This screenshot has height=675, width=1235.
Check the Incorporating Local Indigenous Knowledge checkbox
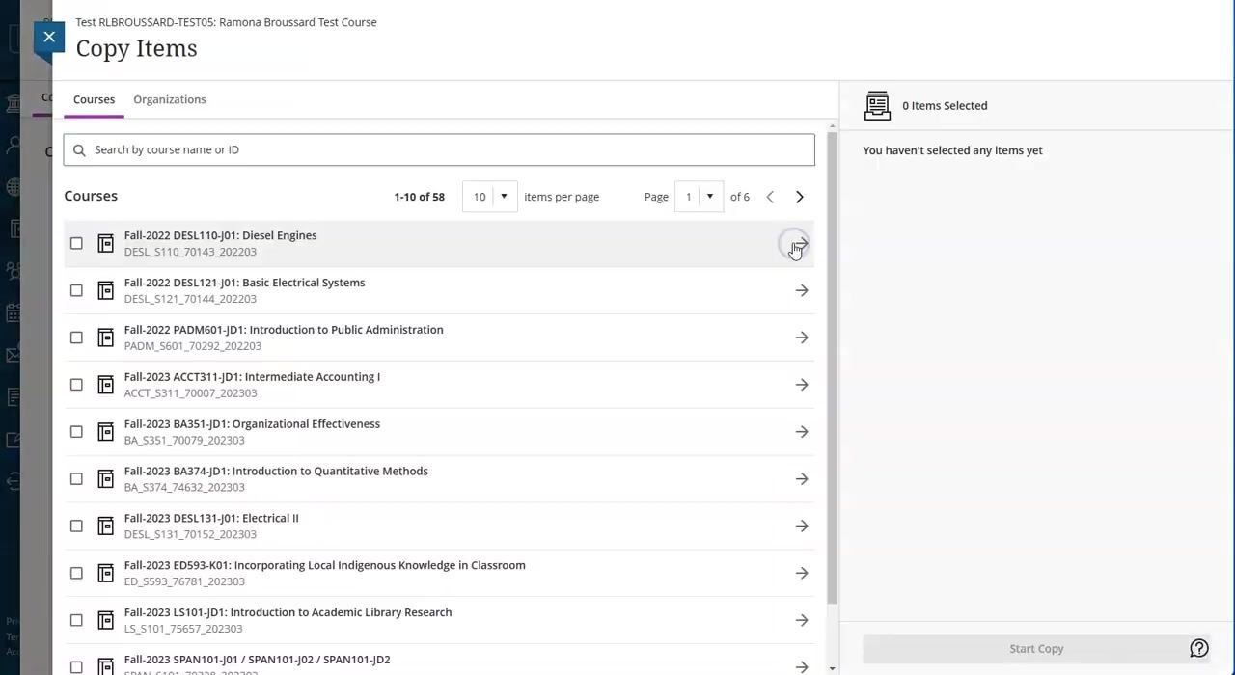(x=76, y=574)
